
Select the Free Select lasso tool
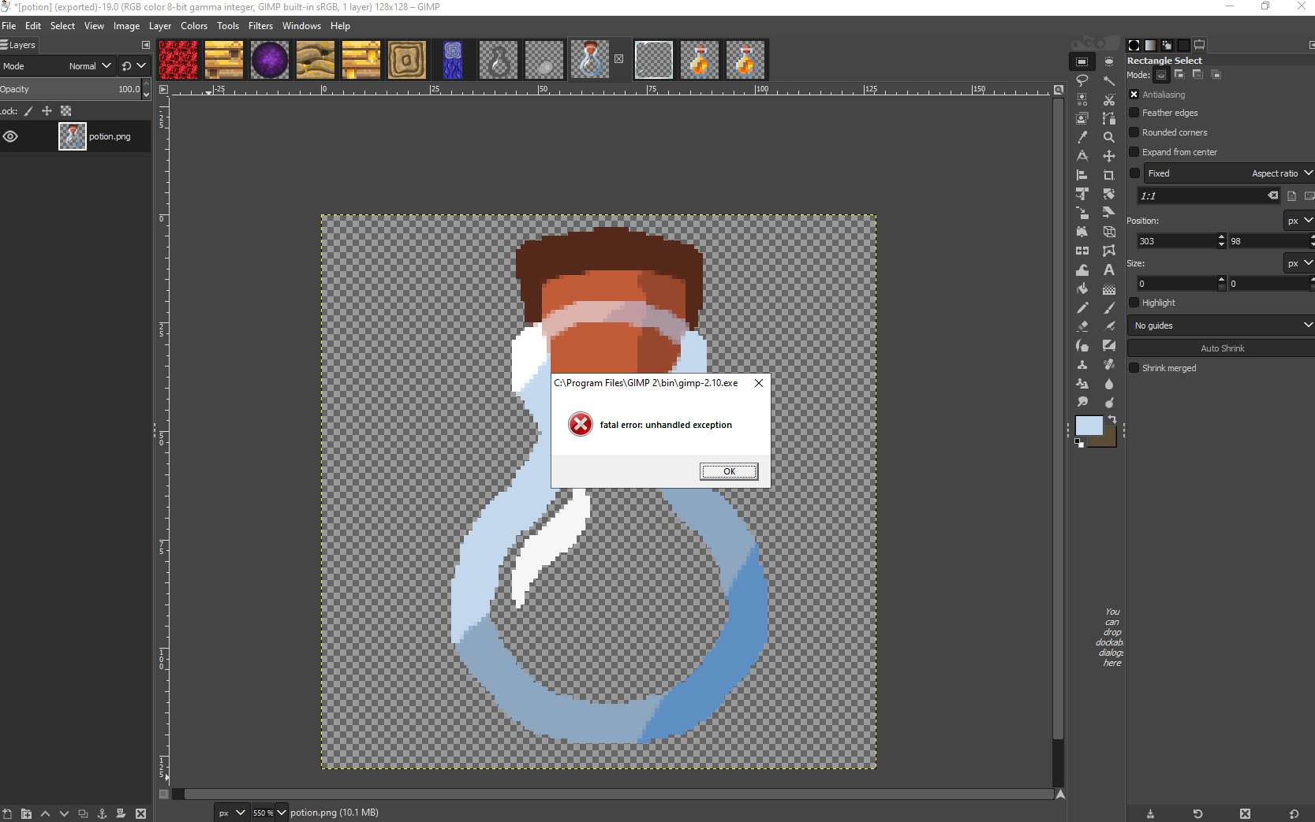(1082, 80)
